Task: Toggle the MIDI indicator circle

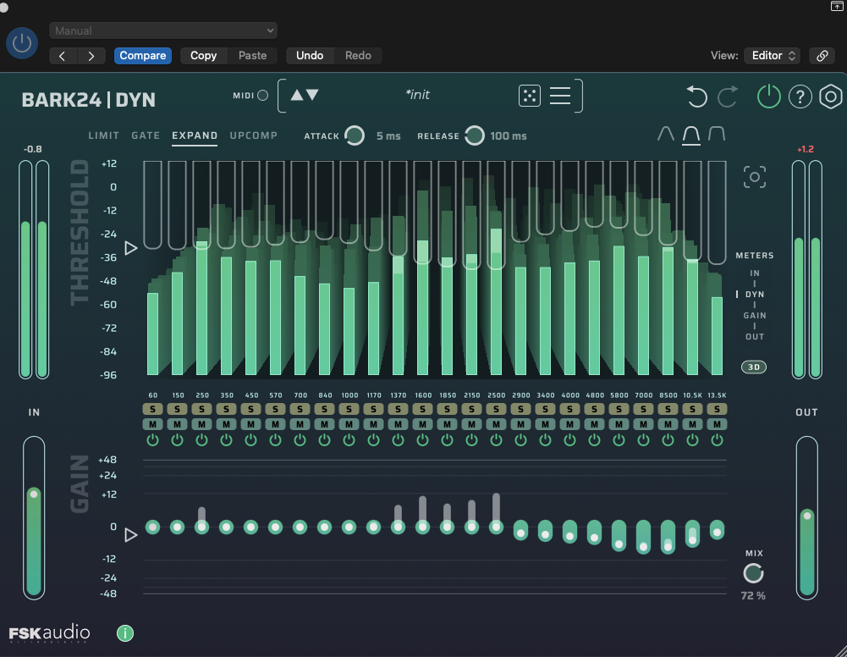Action: coord(262,95)
